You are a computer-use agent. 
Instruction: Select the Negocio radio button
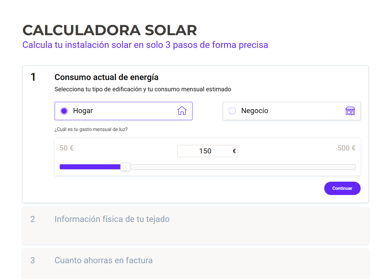pyautogui.click(x=232, y=111)
